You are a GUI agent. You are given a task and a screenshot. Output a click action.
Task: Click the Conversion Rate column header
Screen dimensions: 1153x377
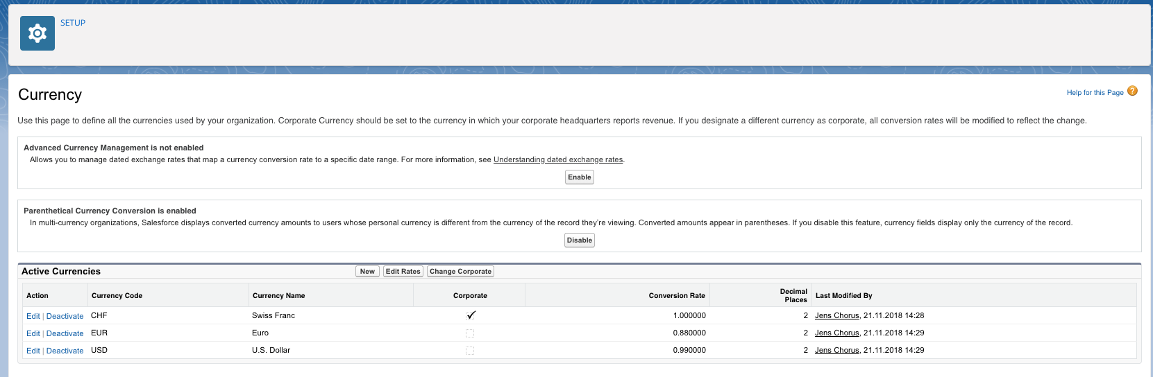677,295
